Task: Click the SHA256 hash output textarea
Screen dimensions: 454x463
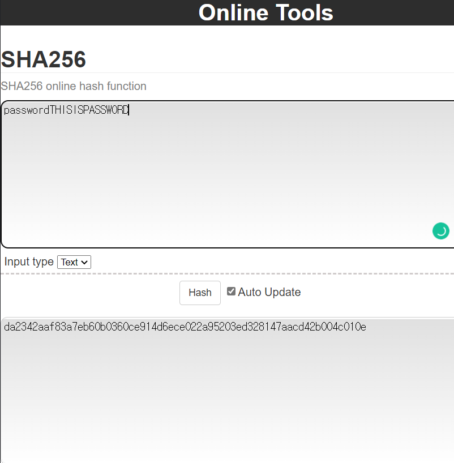Action: [x=228, y=391]
